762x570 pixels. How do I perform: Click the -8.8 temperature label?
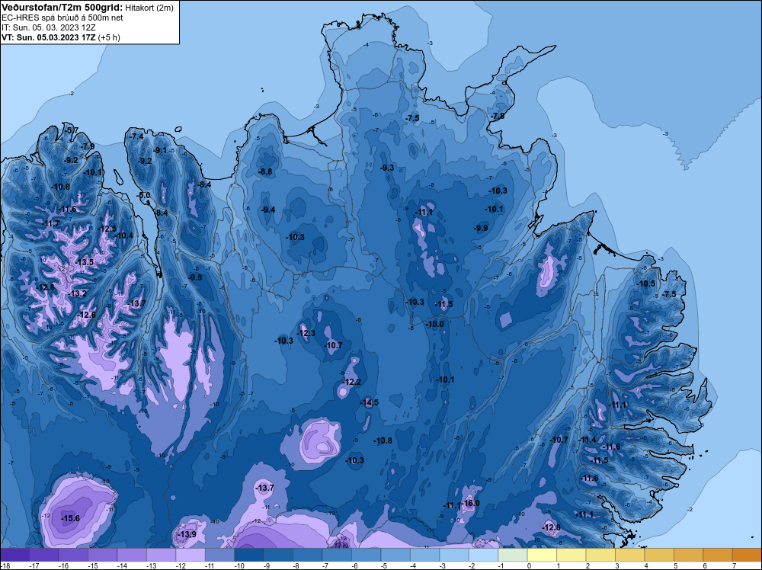[265, 171]
